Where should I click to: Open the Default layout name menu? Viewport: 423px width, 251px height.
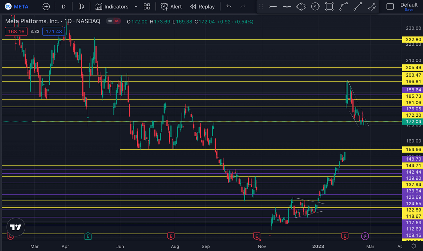(x=409, y=5)
